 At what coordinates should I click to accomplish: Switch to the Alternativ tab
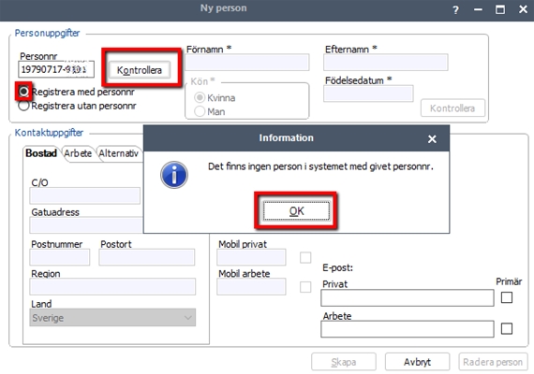pyautogui.click(x=119, y=153)
